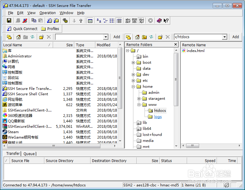Switch to Details view icon

click(119, 20)
